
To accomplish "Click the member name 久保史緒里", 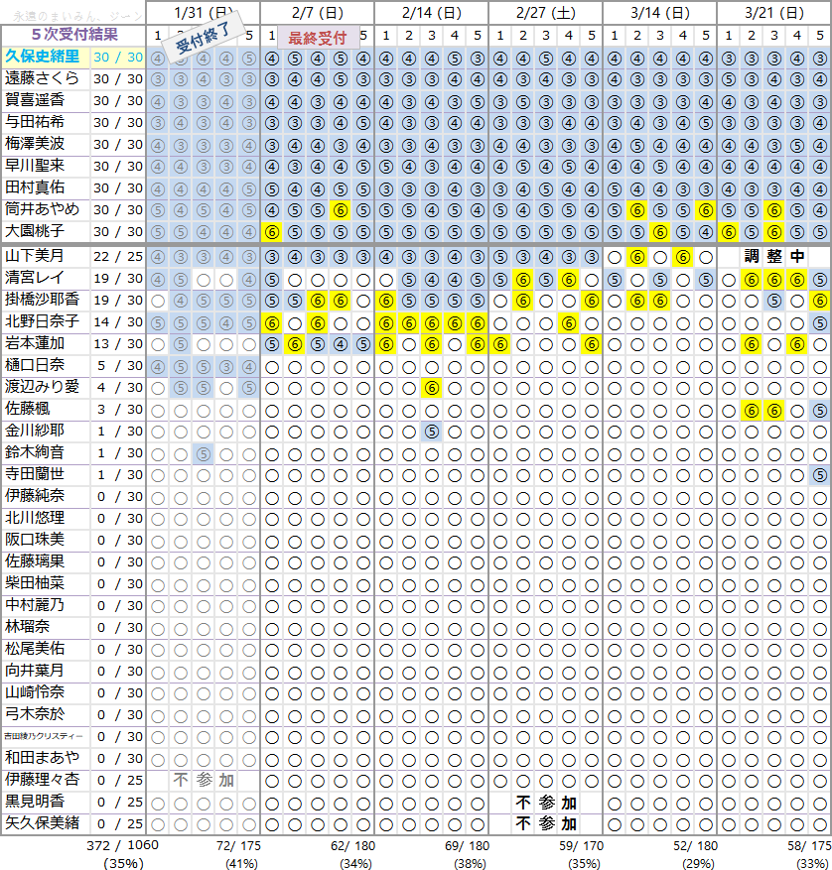I will tap(44, 57).
